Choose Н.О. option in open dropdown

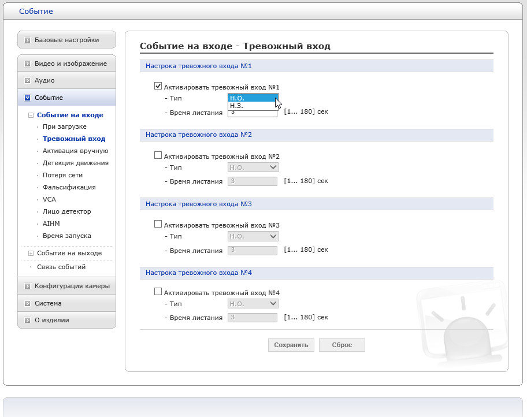pos(237,98)
